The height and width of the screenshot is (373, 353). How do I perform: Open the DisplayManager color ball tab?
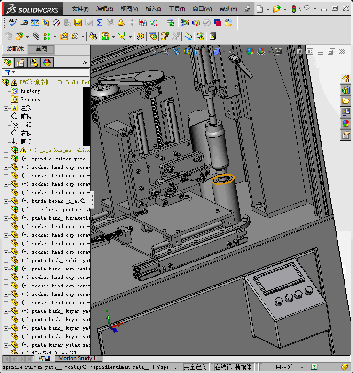coord(47,63)
